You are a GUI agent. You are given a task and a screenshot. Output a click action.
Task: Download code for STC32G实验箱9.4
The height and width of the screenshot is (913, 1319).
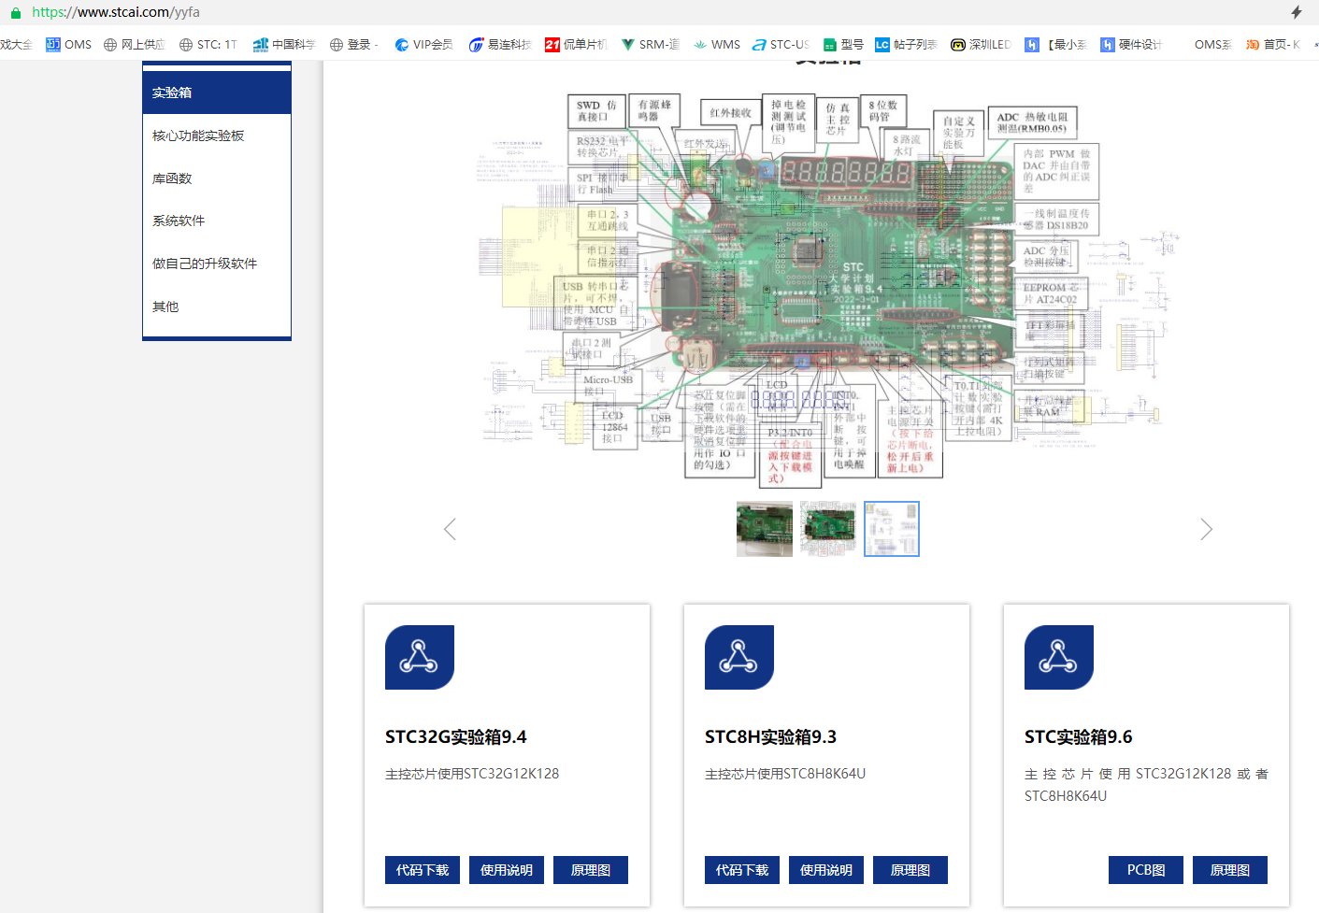click(423, 870)
